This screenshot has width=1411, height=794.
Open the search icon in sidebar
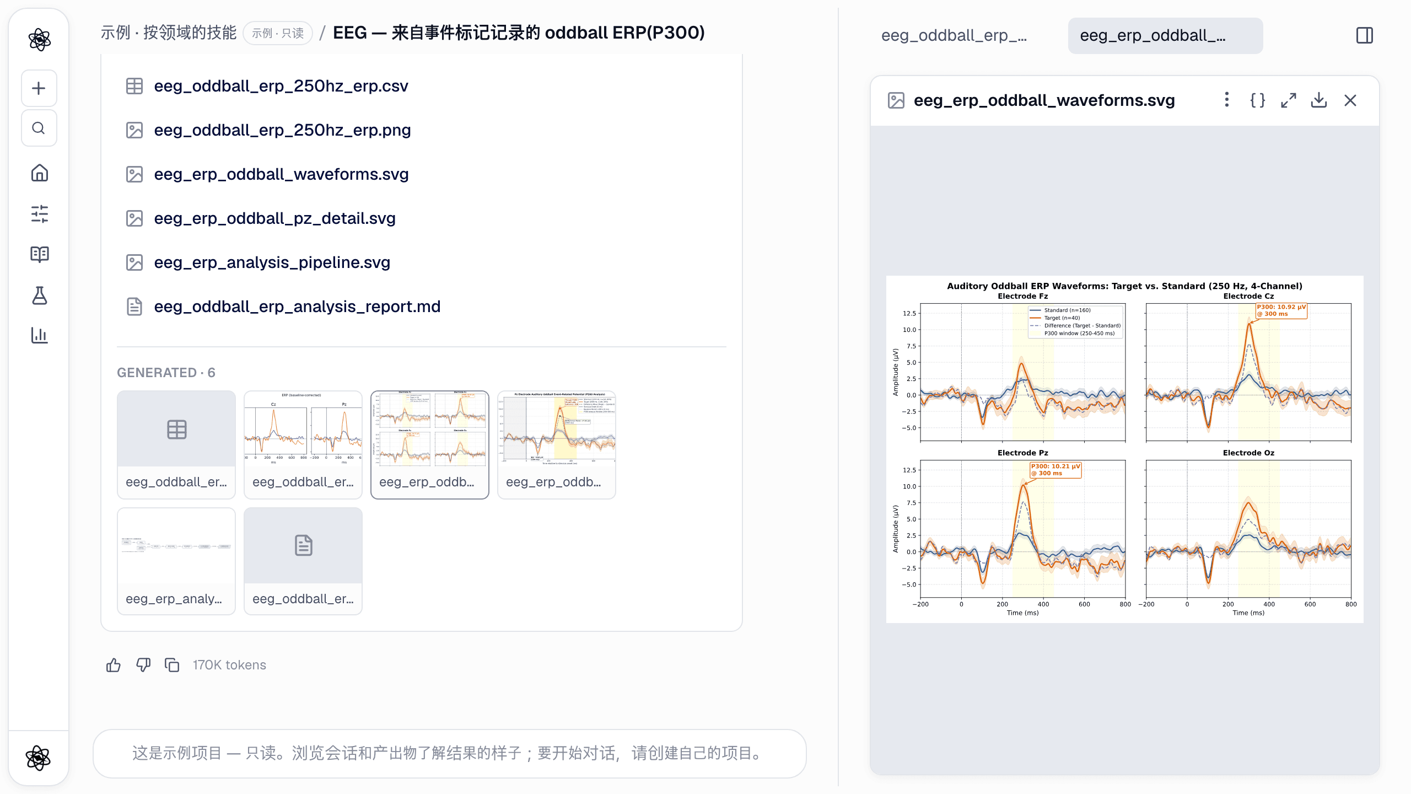click(x=39, y=128)
